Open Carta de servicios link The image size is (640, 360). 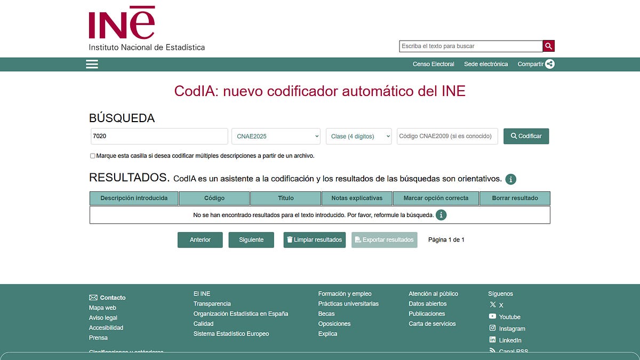pos(432,324)
